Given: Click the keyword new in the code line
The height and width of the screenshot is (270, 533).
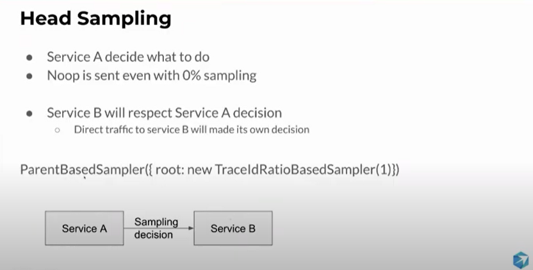Looking at the screenshot, I should tap(199, 170).
